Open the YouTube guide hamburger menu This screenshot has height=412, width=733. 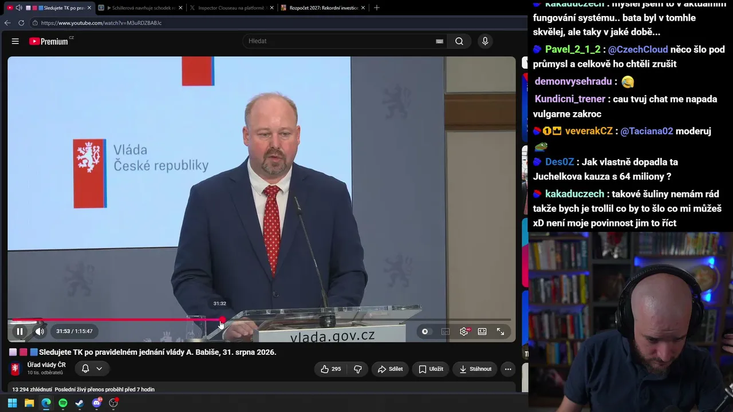tap(15, 41)
